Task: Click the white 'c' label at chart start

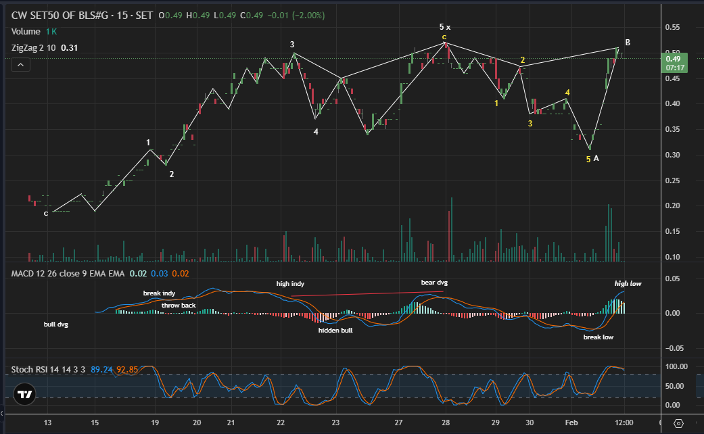Action: coord(46,214)
